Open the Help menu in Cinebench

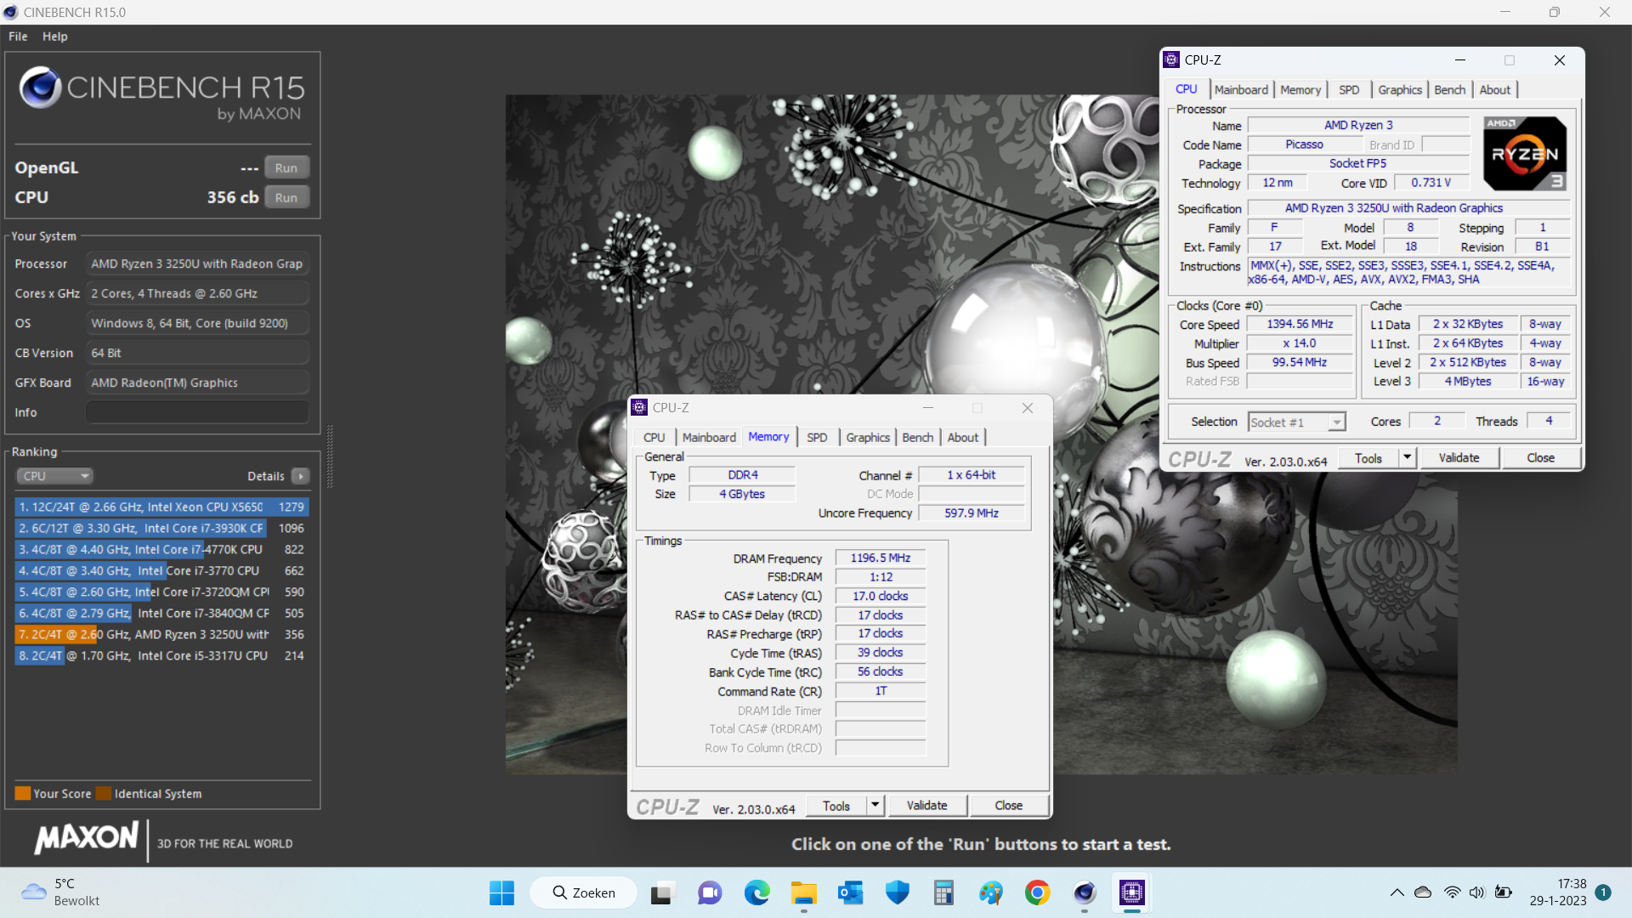point(54,37)
